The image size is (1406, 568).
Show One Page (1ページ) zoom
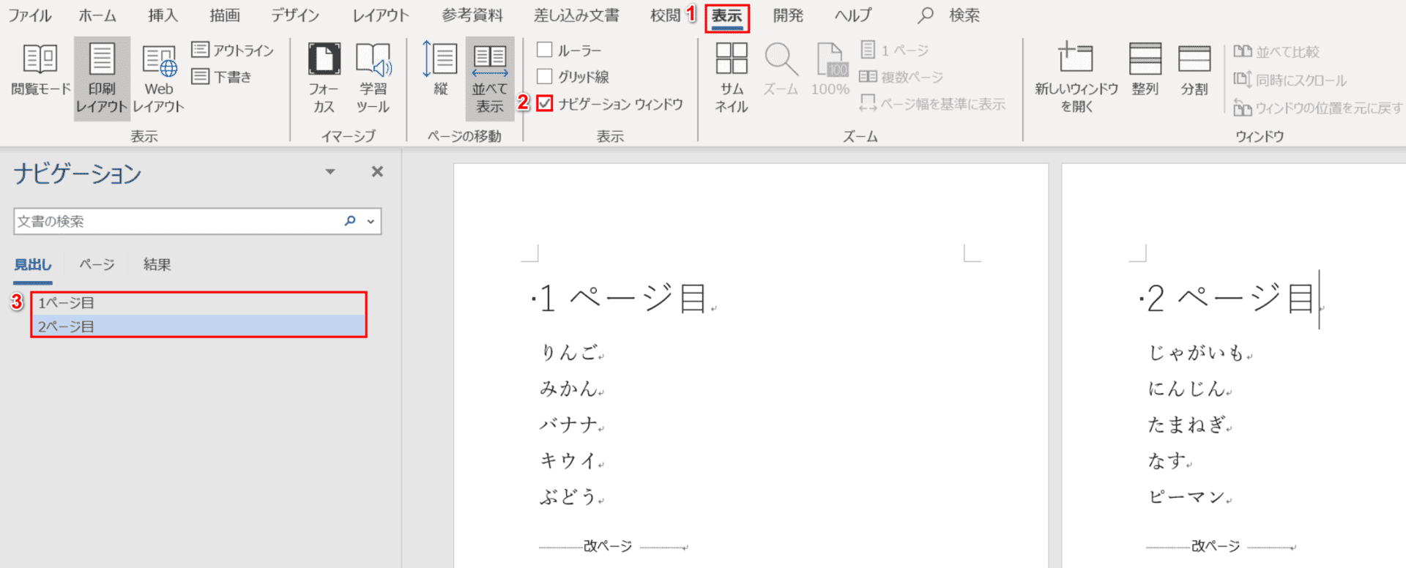(895, 50)
